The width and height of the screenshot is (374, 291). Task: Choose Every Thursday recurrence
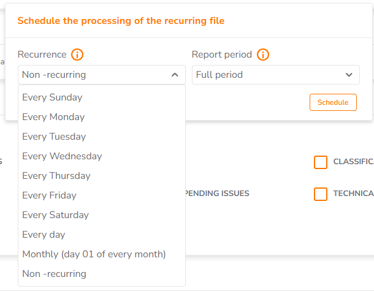point(102,176)
